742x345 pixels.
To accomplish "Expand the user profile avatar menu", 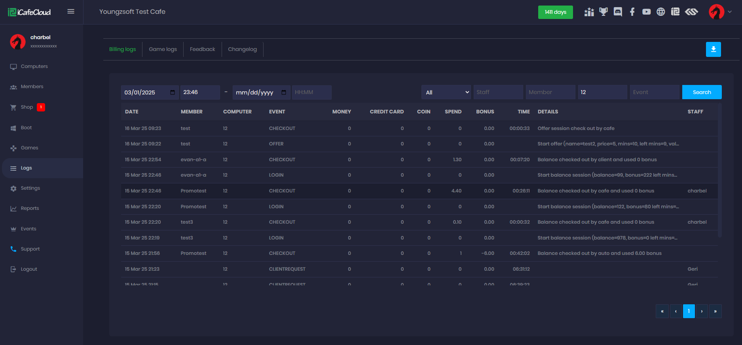I will click(720, 12).
